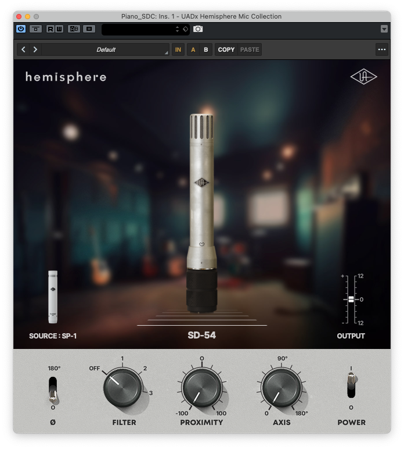
Task: Open the Default preset browser
Action: coord(106,49)
